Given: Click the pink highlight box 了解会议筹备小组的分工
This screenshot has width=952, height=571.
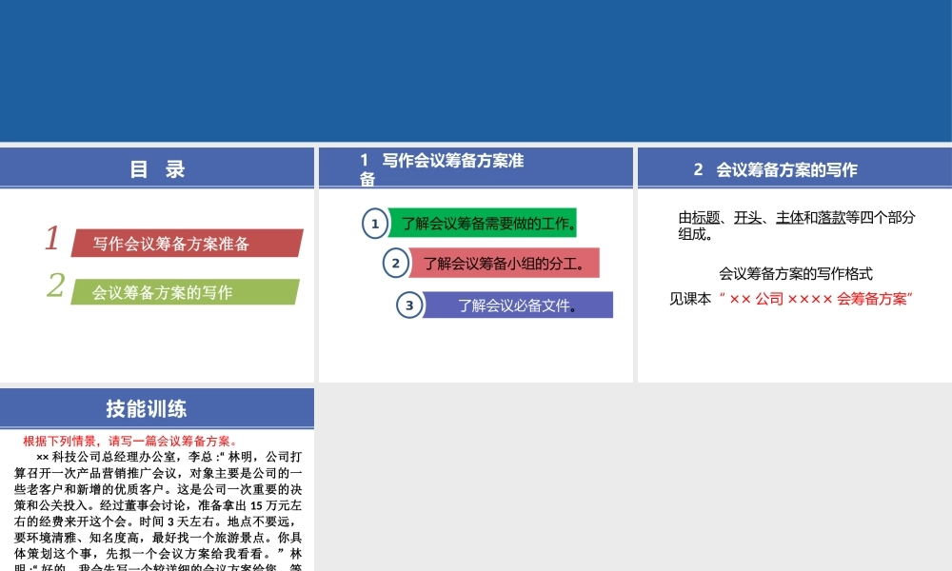Looking at the screenshot, I should point(503,263).
